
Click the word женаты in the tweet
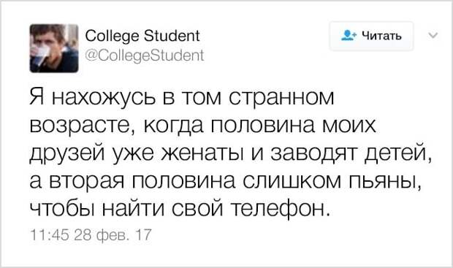[x=201, y=153]
